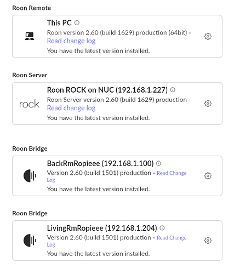Image resolution: width=234 pixels, height=274 pixels.
Task: Select the LivingRmRopieee (192.168.1.204) title
Action: click(x=102, y=228)
